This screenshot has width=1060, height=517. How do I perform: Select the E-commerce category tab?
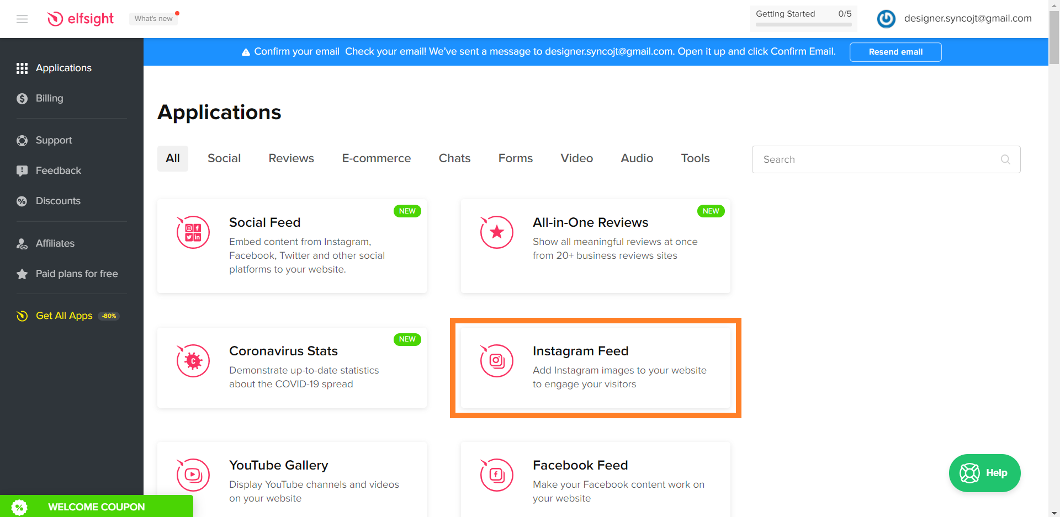[x=376, y=158]
